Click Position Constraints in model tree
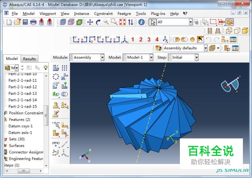 [x=26, y=113]
